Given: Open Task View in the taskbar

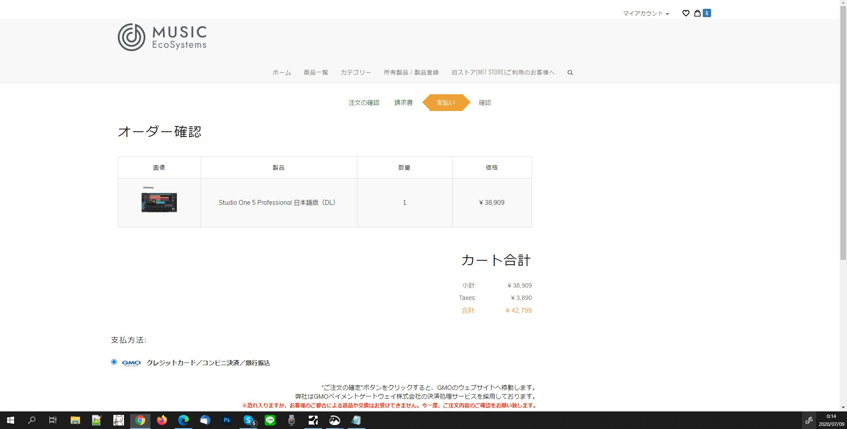Looking at the screenshot, I should (53, 420).
